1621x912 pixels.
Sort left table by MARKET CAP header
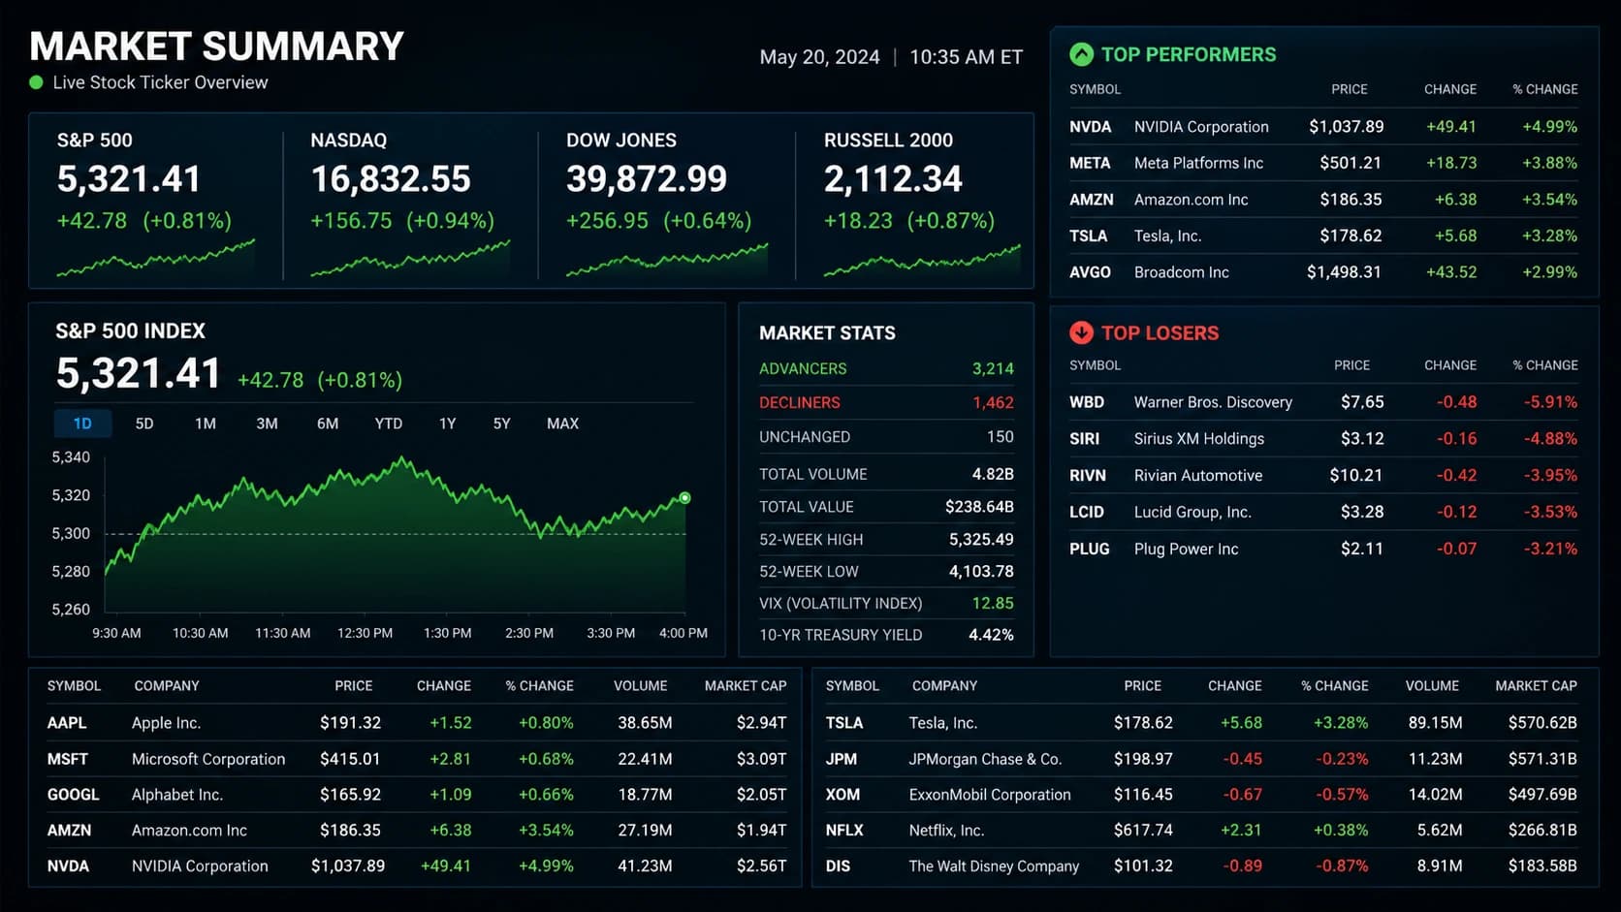coord(746,685)
